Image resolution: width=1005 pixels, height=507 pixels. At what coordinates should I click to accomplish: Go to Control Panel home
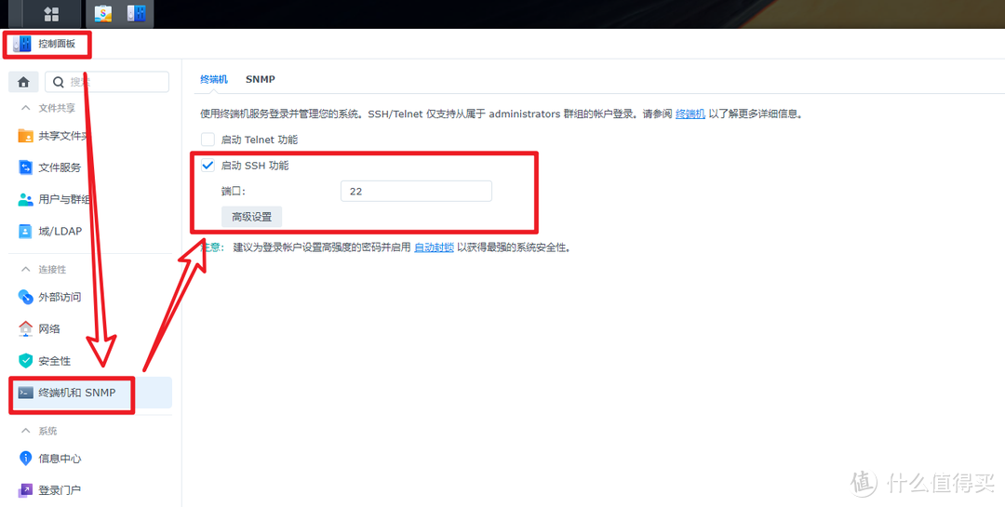(23, 82)
